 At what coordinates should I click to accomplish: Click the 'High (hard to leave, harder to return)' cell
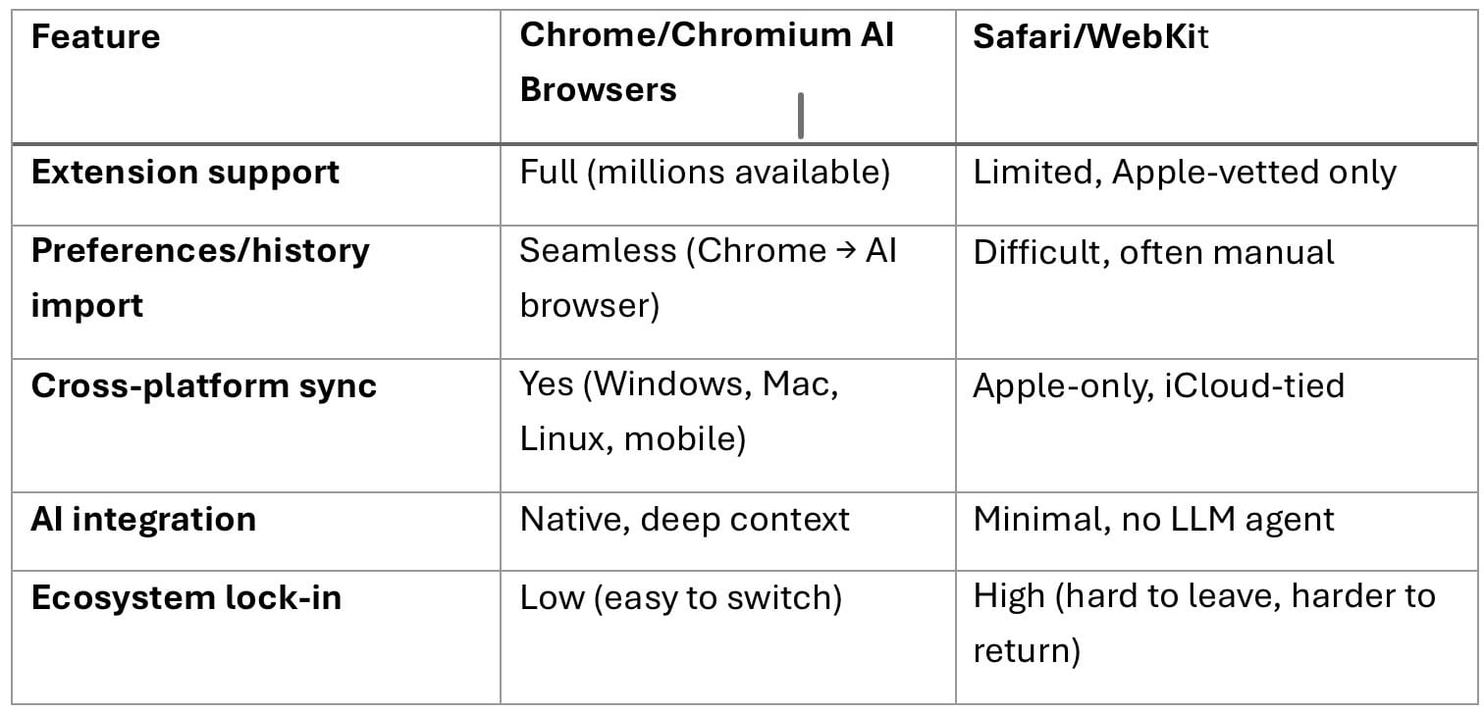coord(1203,623)
